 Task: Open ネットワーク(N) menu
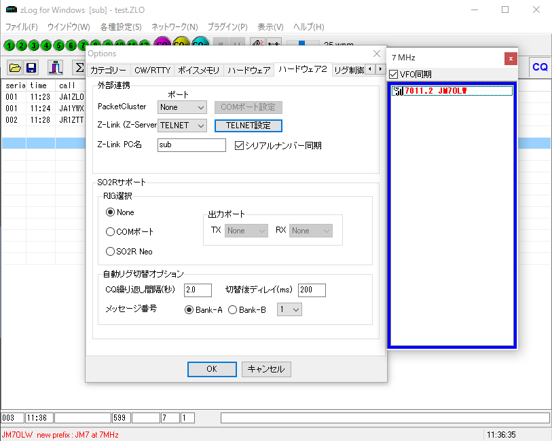coord(174,26)
